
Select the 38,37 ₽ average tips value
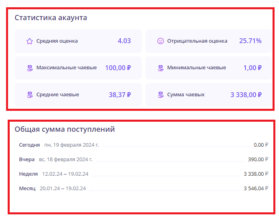coord(120,95)
